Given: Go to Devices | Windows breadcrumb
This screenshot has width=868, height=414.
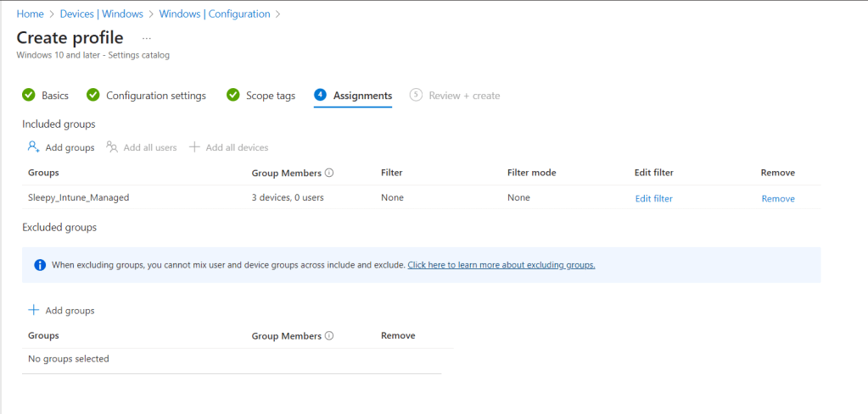Looking at the screenshot, I should (101, 14).
